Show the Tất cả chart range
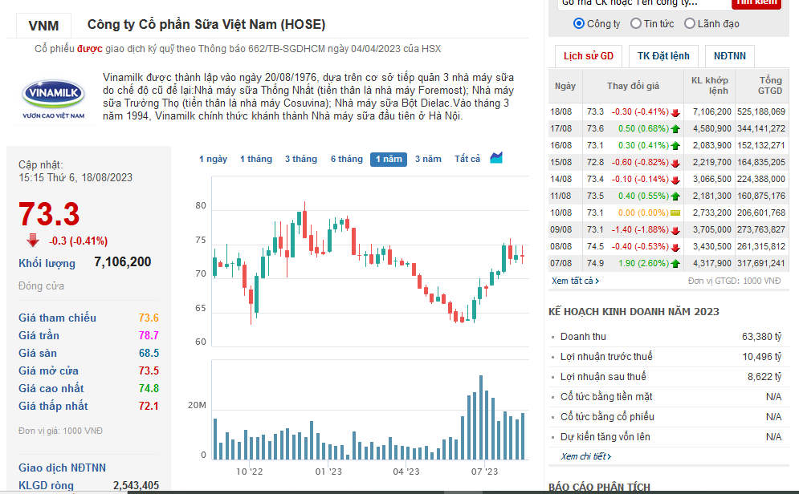The height and width of the screenshot is (494, 799). click(467, 159)
